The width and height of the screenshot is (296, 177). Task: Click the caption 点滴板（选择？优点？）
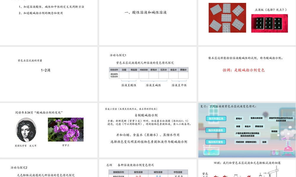(271, 10)
